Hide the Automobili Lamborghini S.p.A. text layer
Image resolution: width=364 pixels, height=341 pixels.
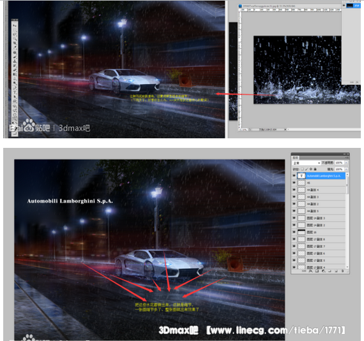click(x=294, y=175)
